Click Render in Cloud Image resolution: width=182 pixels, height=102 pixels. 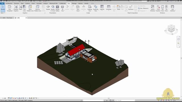tap(53, 8)
